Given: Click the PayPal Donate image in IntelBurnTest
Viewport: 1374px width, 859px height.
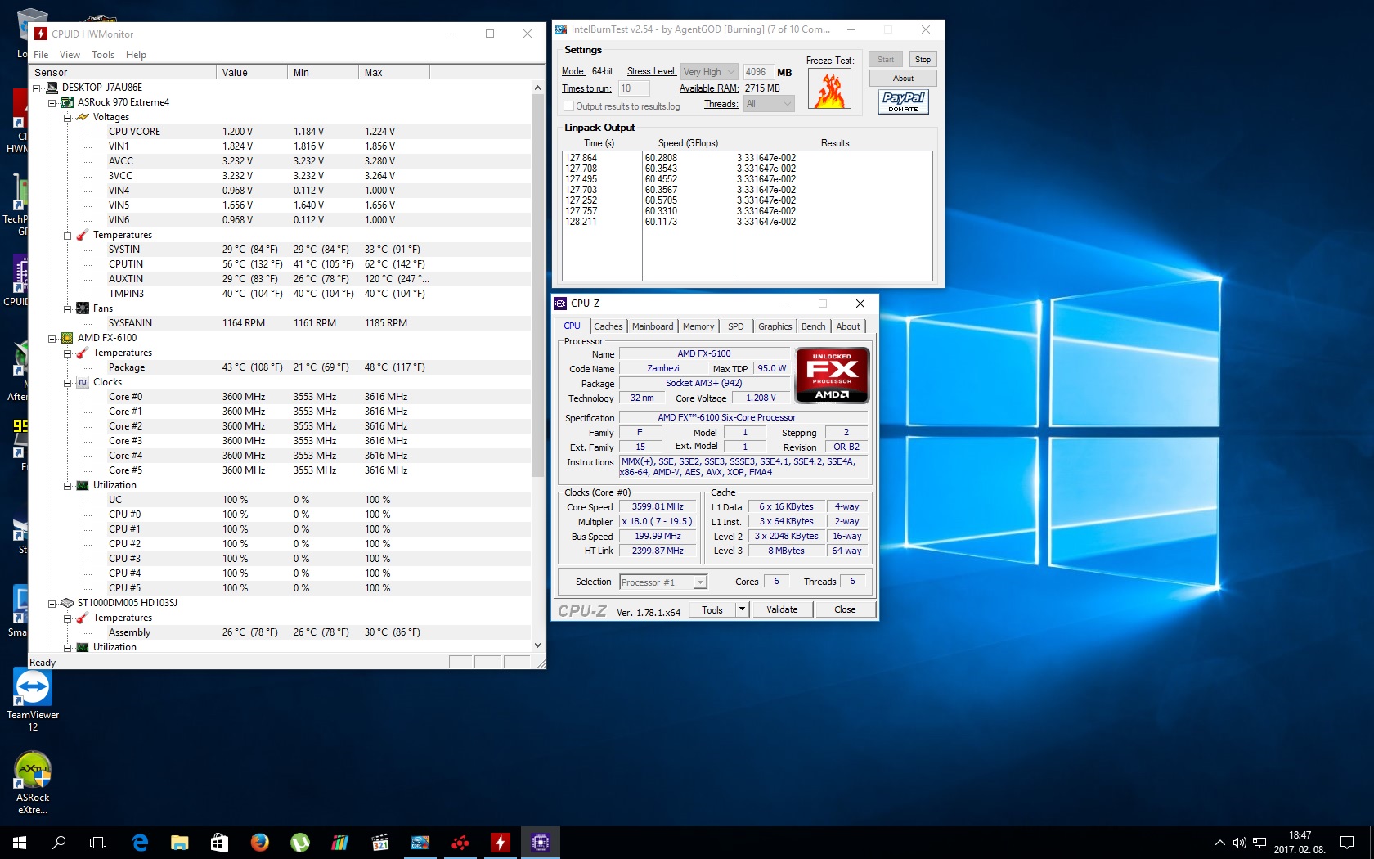Looking at the screenshot, I should 904,101.
